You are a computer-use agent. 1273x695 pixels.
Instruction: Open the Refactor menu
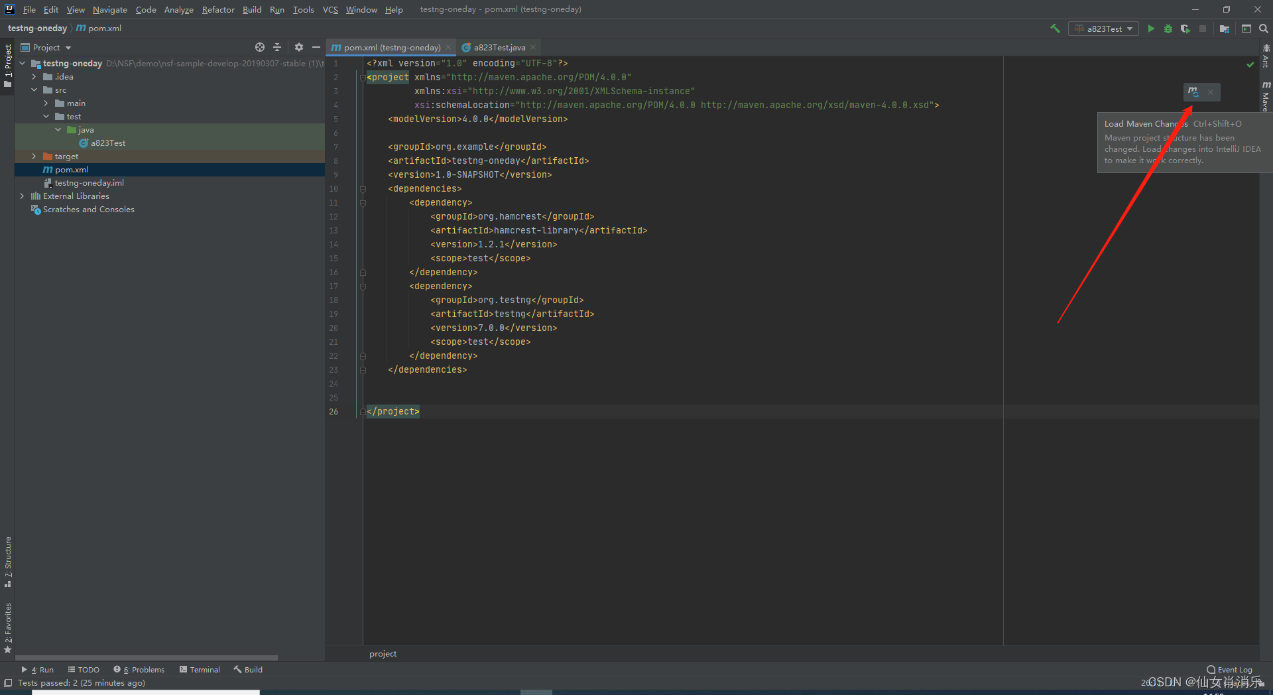tap(218, 9)
